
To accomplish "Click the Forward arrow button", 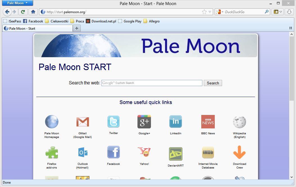I will coord(14,12).
